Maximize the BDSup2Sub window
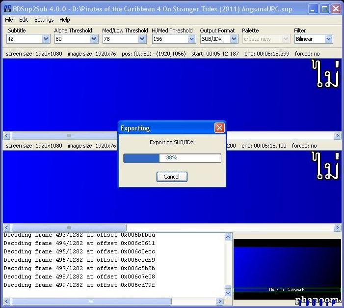Image resolution: width=344 pixels, height=308 pixels. click(324, 9)
